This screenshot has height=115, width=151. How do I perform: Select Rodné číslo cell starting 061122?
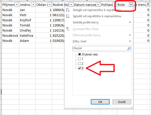(58, 15)
